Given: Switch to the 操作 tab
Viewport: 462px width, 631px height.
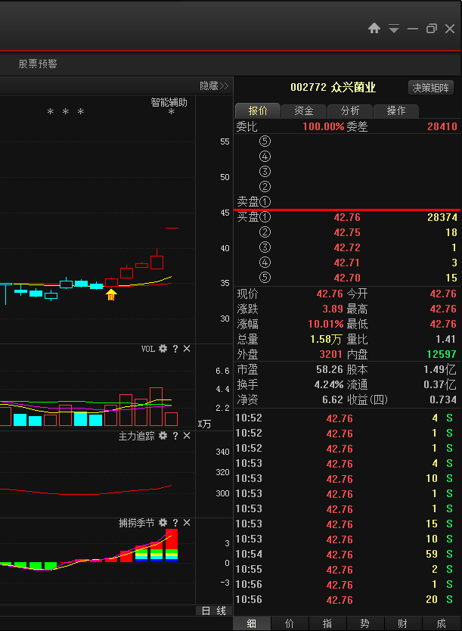Looking at the screenshot, I should pyautogui.click(x=396, y=110).
